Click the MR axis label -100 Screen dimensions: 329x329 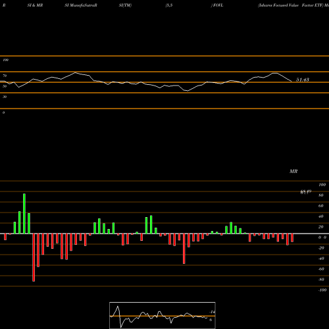pyautogui.click(x=322, y=290)
